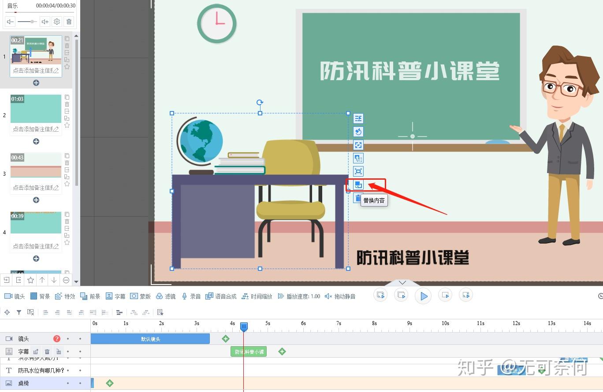Click the 特效 effects icon
Screen dimensions: 603x392
(x=65, y=296)
